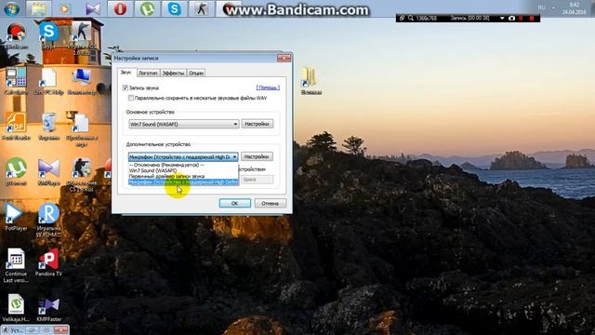Collapse the secondary device Микрофон dropdown
595x335 pixels.
coord(183,157)
